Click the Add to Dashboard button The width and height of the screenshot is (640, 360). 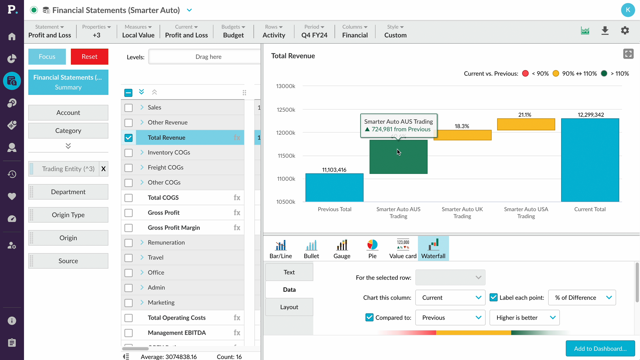(600, 348)
